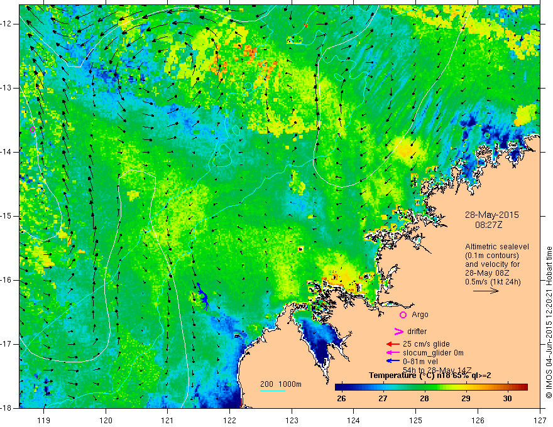
Task: Click the '0-81m vel' label
Action: [420, 362]
